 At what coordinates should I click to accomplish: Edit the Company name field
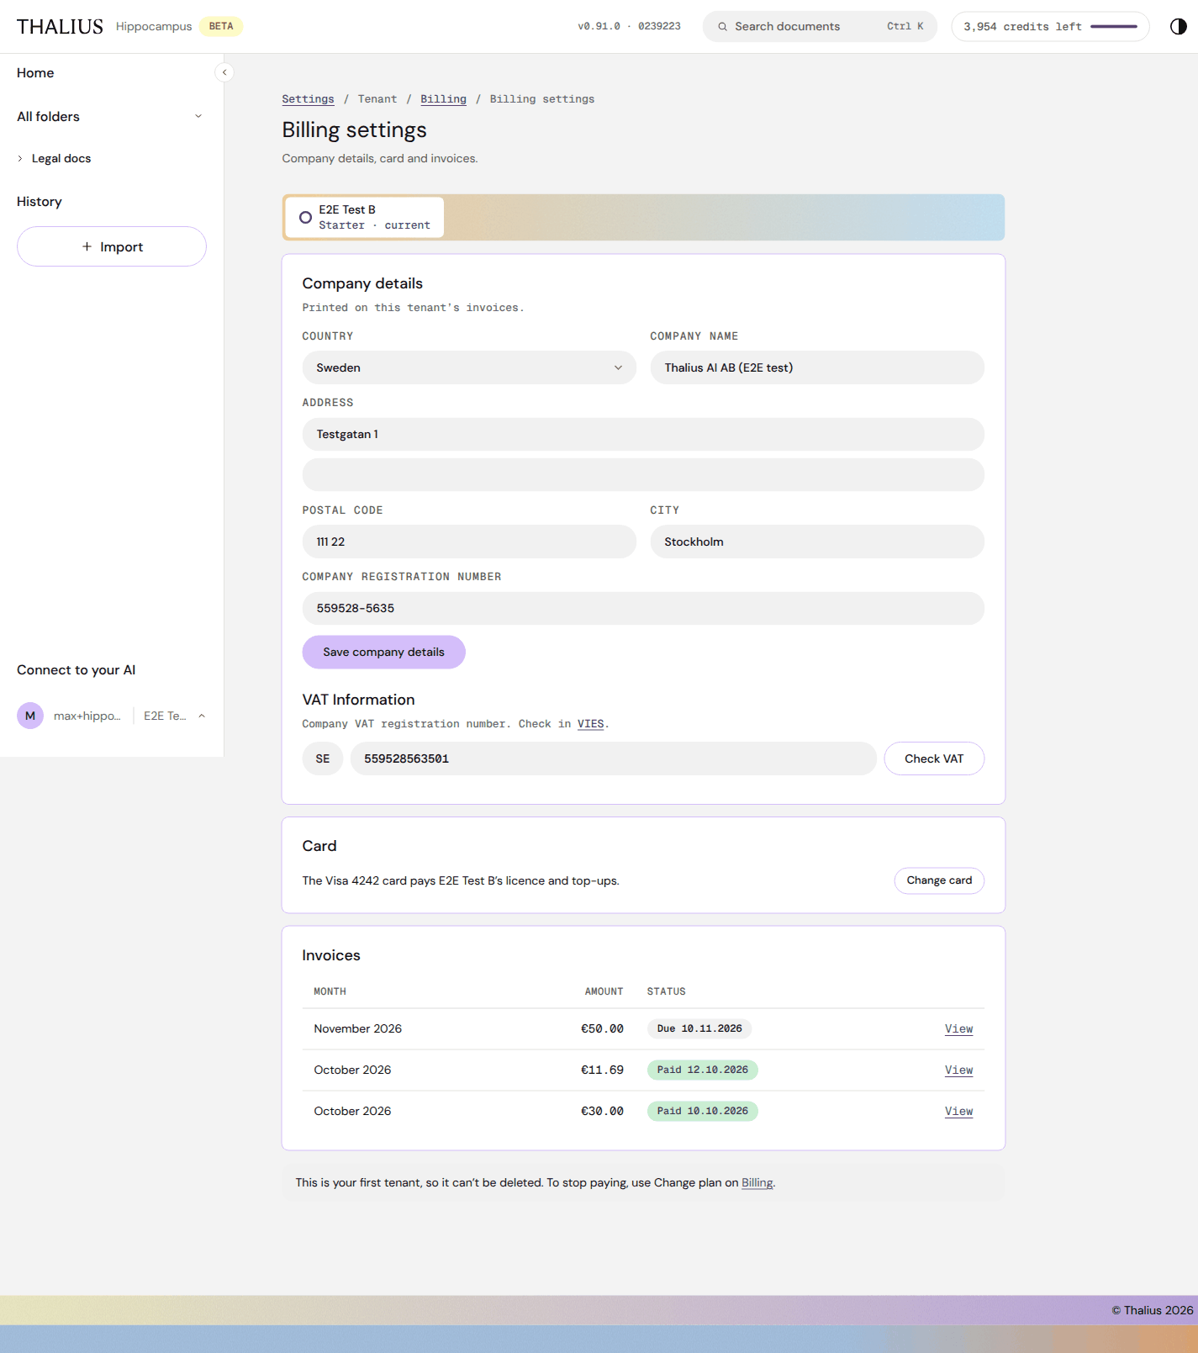[x=817, y=367]
